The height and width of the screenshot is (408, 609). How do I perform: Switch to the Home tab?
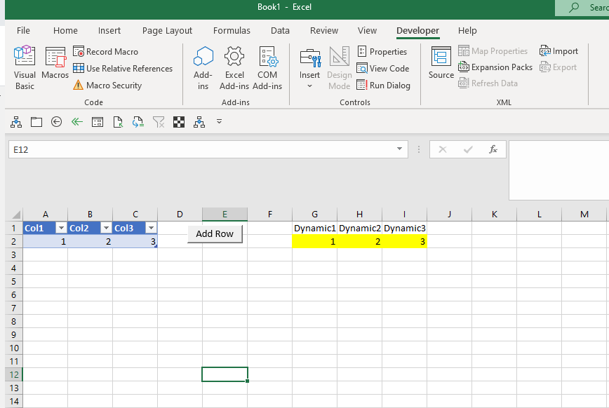[65, 30]
